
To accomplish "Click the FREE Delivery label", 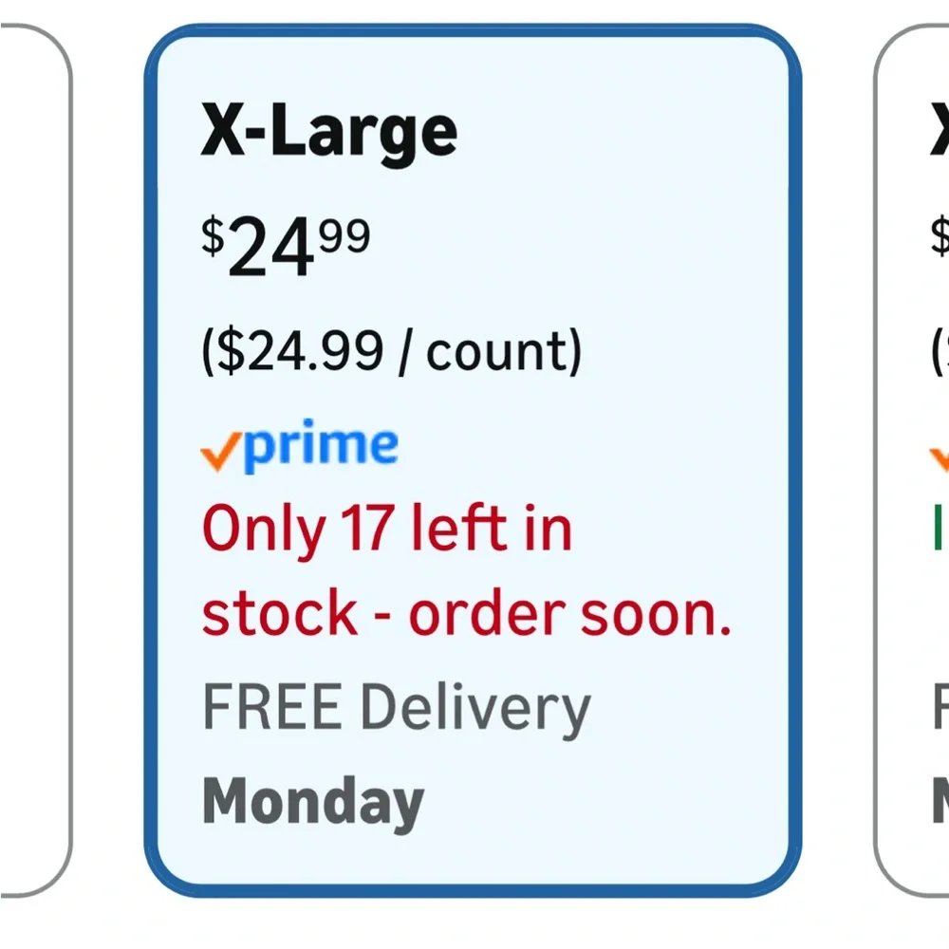I will (397, 708).
